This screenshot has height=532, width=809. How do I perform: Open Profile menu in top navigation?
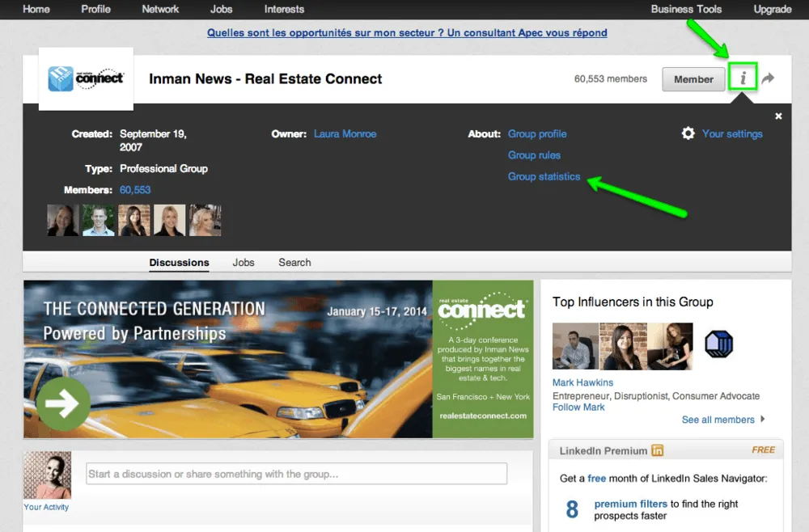click(x=95, y=9)
